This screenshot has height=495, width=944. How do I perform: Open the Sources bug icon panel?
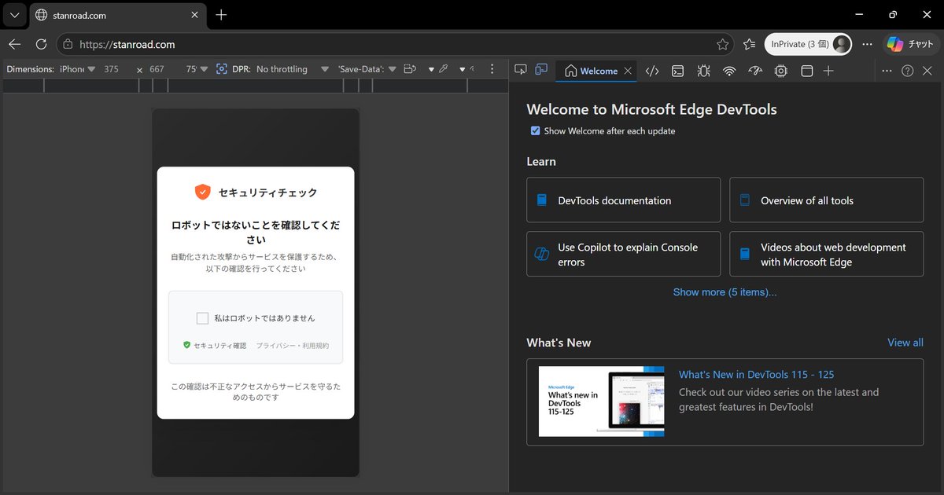[703, 71]
